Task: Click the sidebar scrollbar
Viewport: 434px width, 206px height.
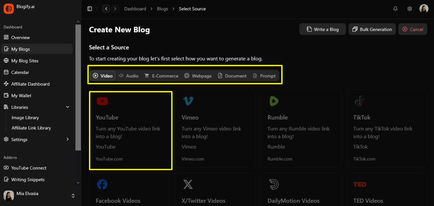Action: pyautogui.click(x=78, y=87)
